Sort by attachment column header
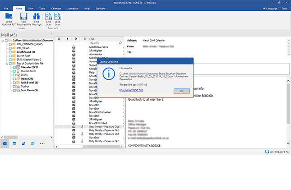This screenshot has width=291, height=190. pos(85,39)
